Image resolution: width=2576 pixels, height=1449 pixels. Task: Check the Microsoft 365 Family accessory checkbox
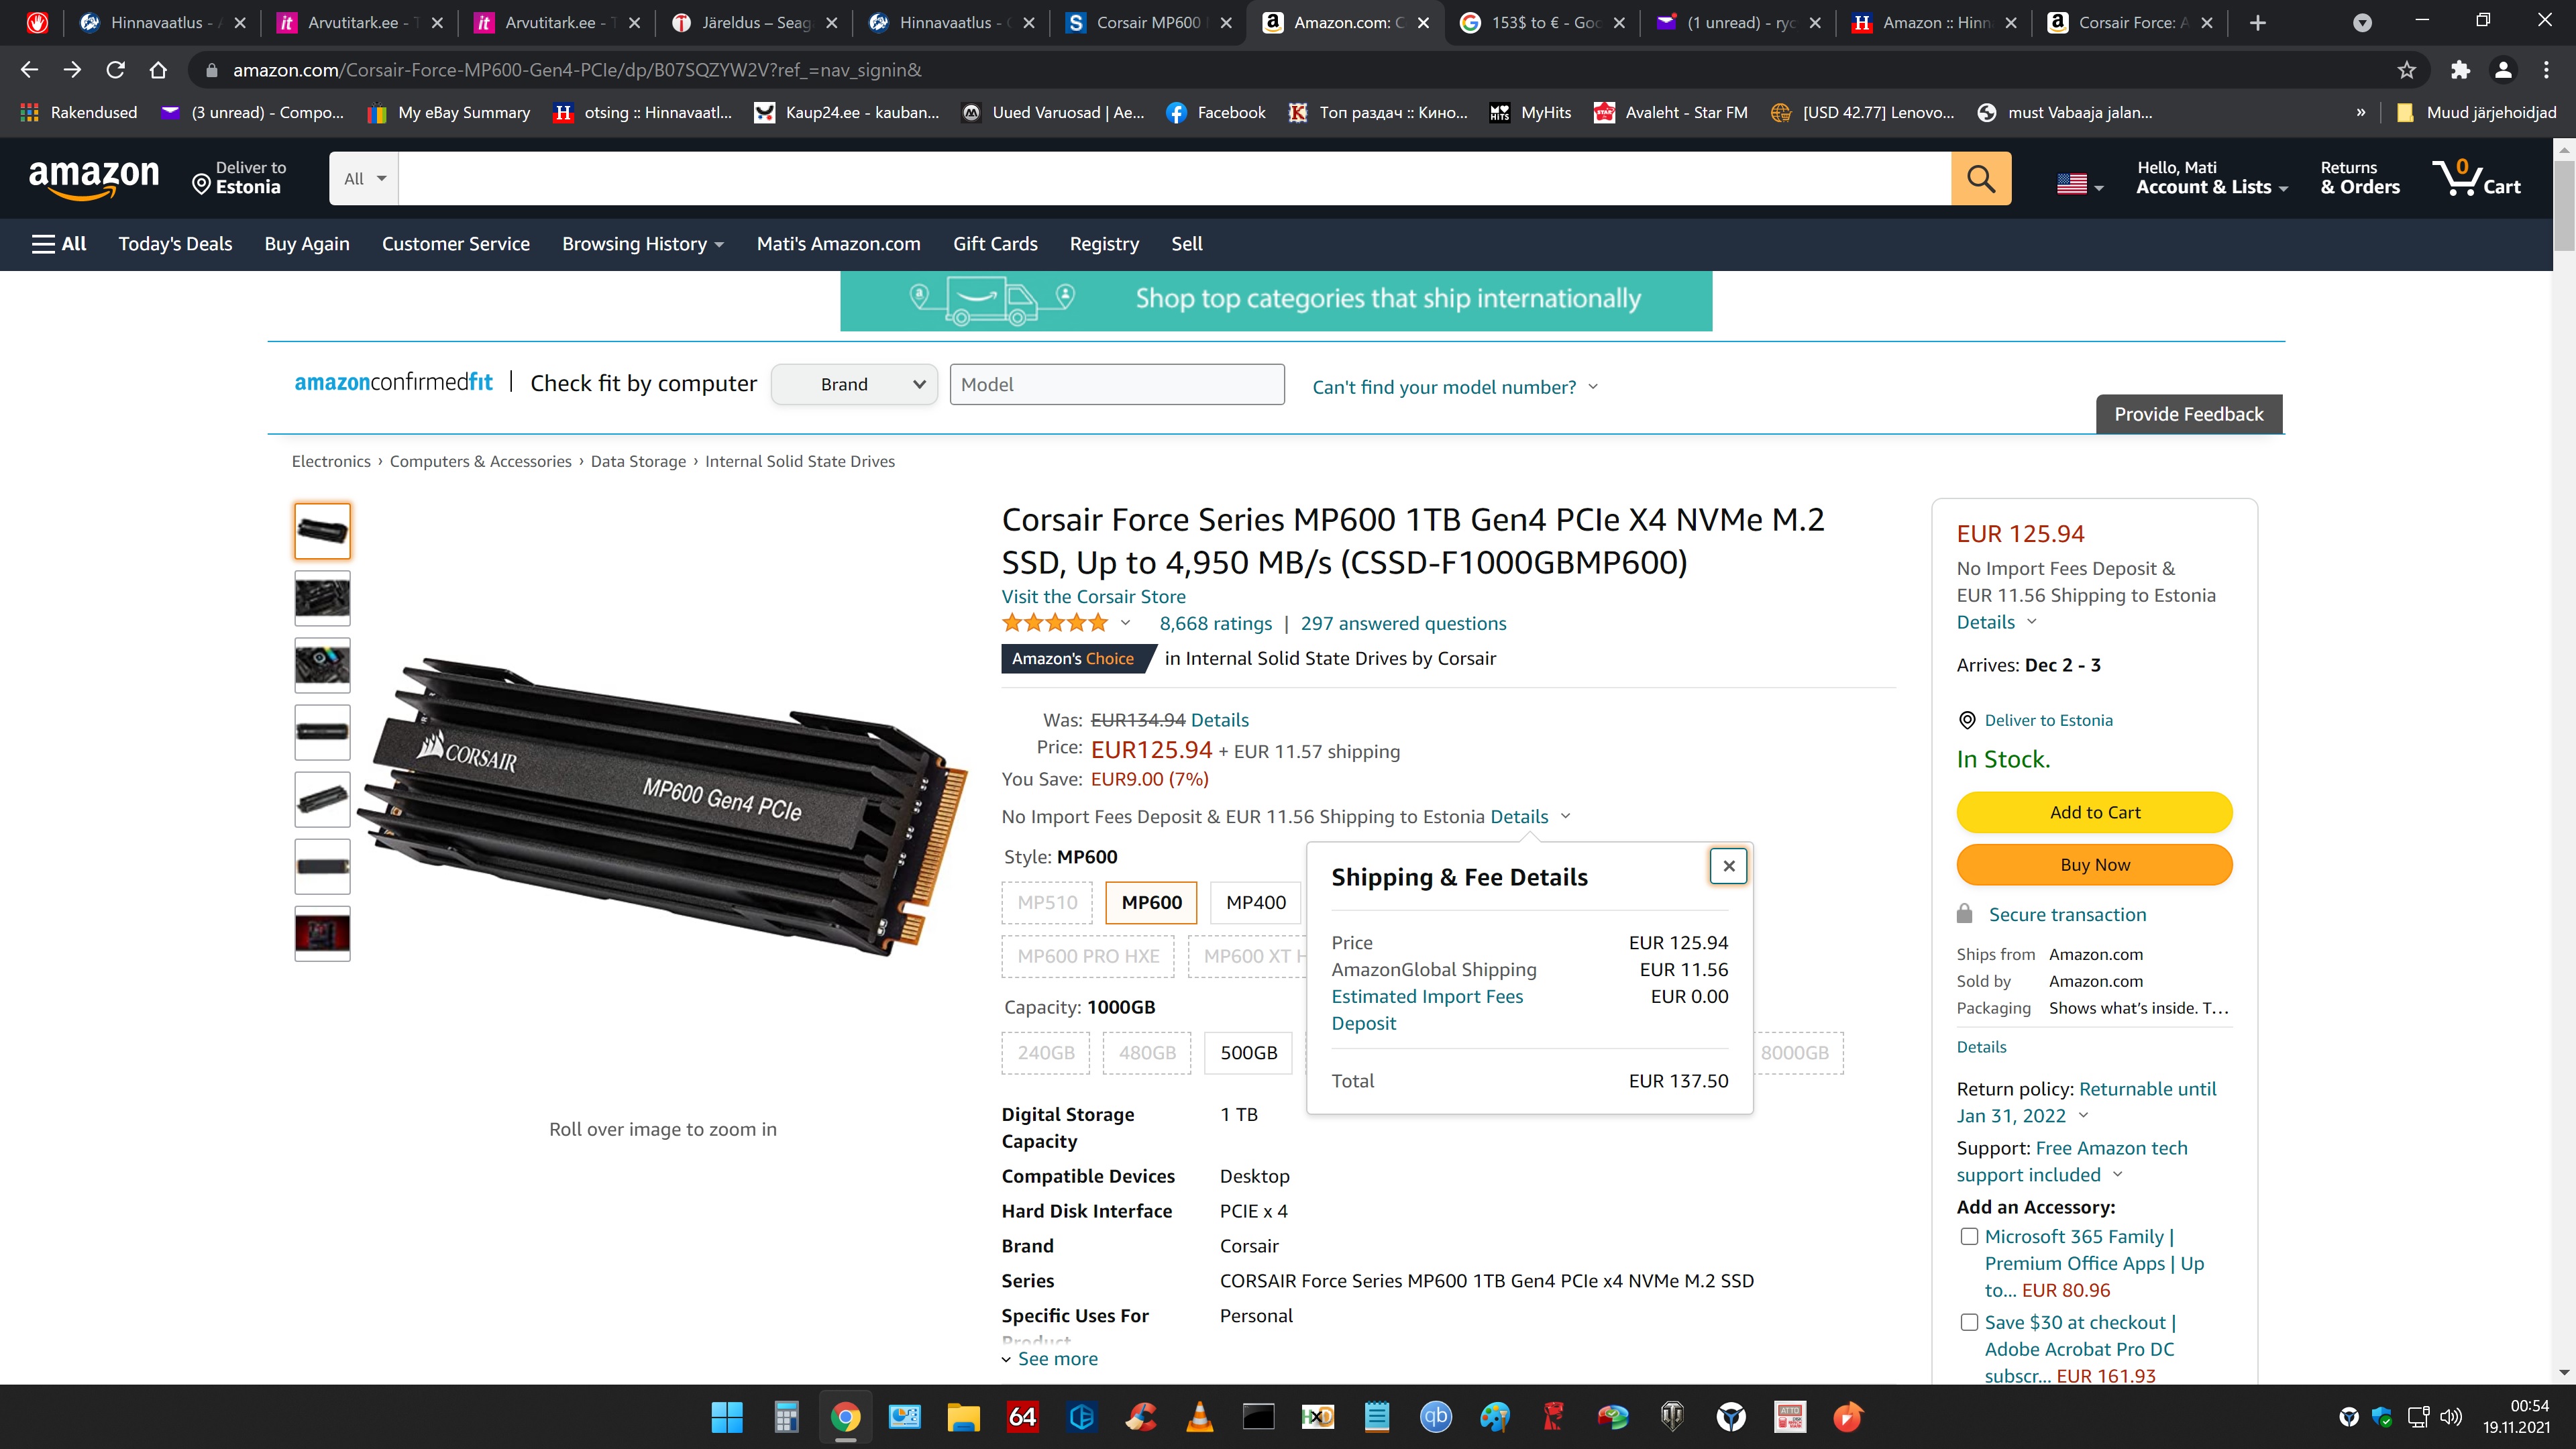(x=1969, y=1237)
